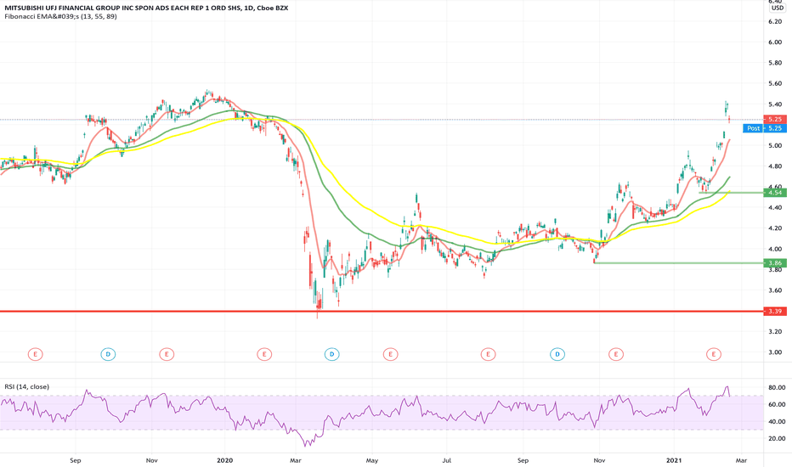Open the earnings E marker just after May 2020

pyautogui.click(x=390, y=354)
